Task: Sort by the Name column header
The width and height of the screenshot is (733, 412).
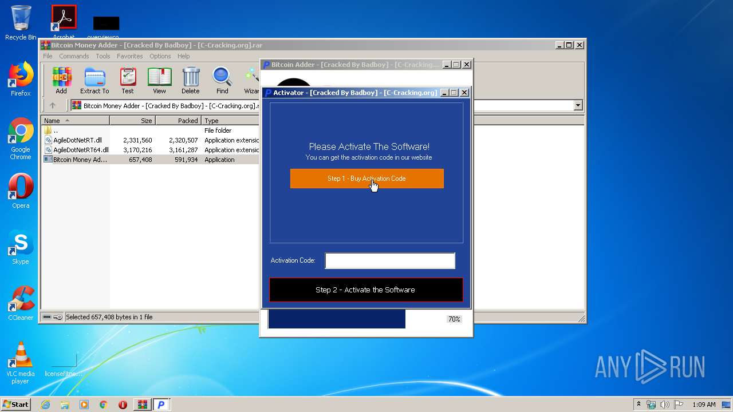Action: [x=75, y=121]
